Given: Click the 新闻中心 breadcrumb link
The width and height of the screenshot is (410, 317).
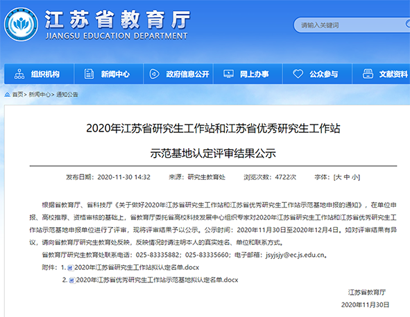Looking at the screenshot, I should click(40, 94).
